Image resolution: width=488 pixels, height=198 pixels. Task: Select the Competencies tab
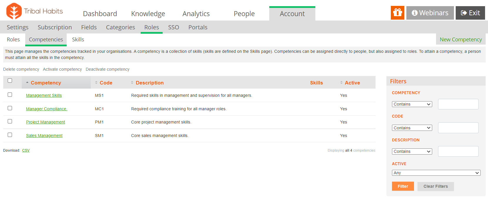pyautogui.click(x=46, y=40)
